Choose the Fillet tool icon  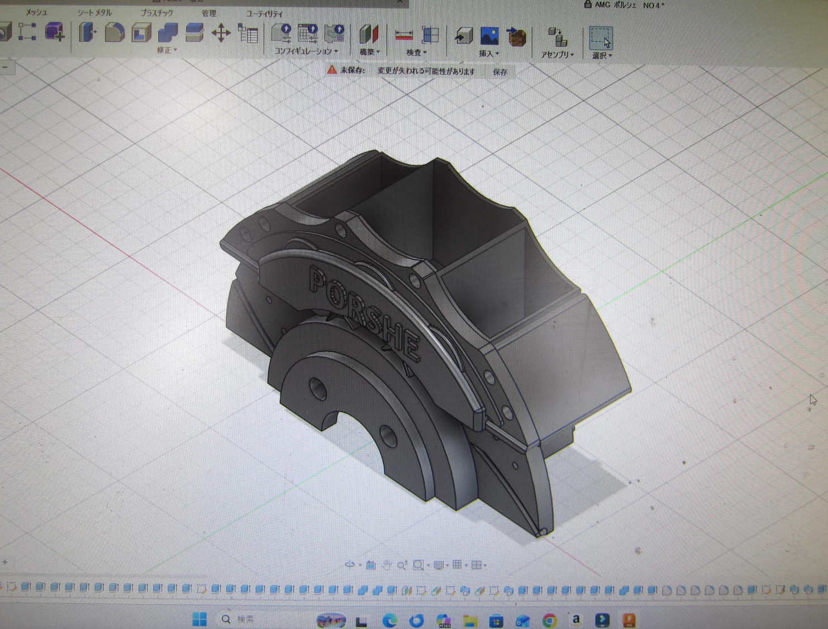tap(115, 32)
